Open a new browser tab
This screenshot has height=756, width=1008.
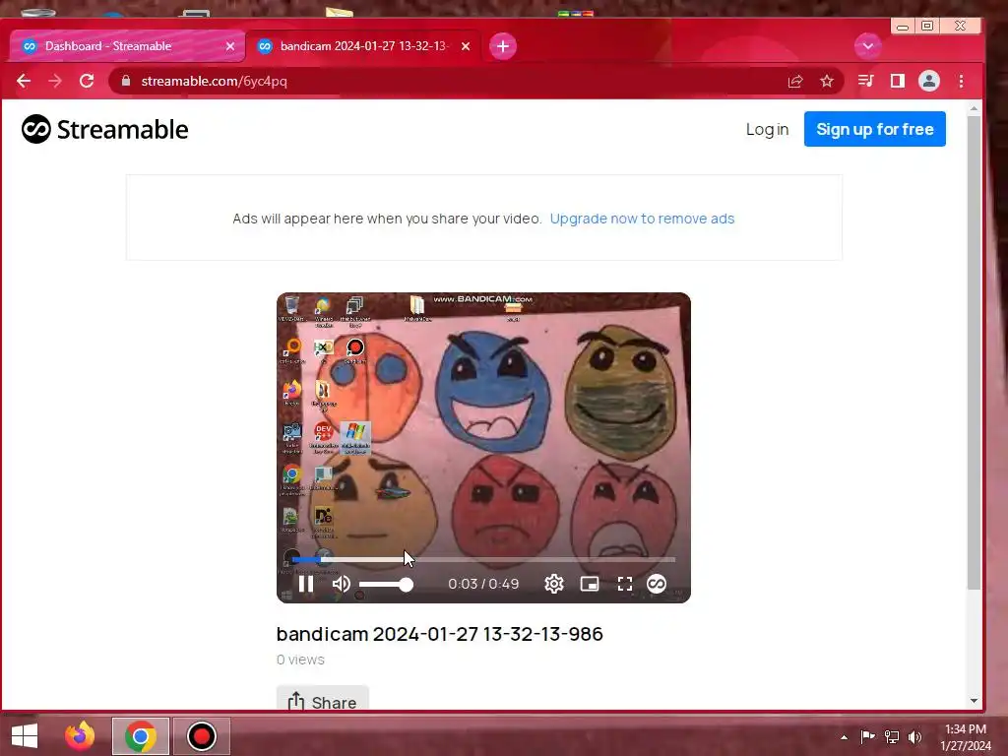[x=503, y=46]
